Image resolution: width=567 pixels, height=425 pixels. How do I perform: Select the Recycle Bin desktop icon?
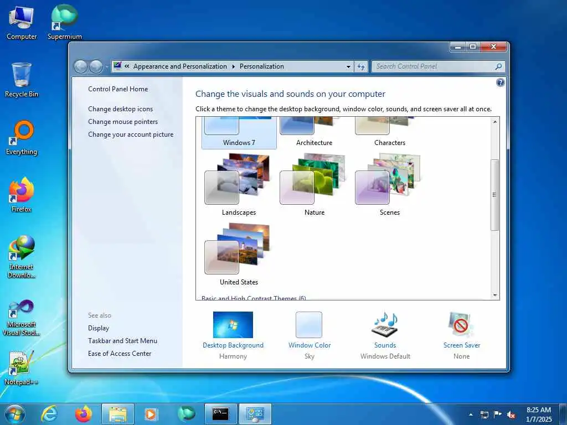coord(22,80)
